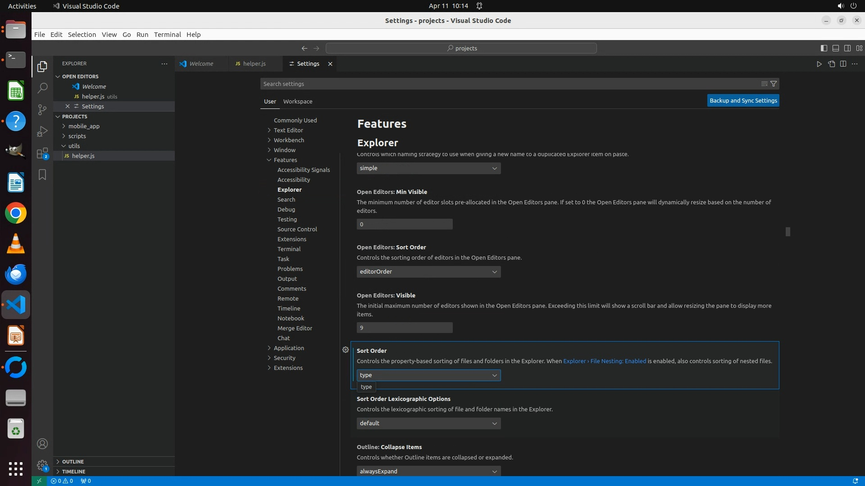865x486 pixels.
Task: Click the Search settings input field
Action: 509,84
